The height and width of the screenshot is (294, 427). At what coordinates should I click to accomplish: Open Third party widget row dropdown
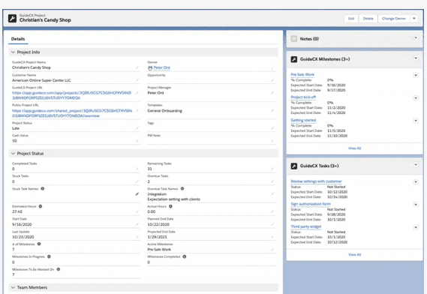point(416,227)
